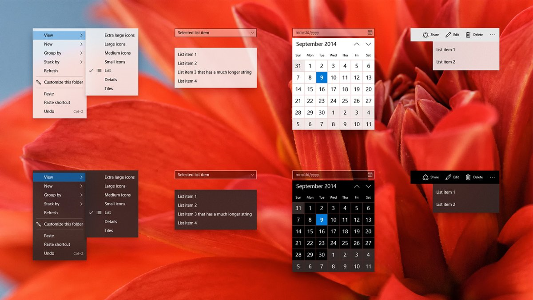Click the calendar icon in the dark date field
The width and height of the screenshot is (533, 300).
(370, 174)
